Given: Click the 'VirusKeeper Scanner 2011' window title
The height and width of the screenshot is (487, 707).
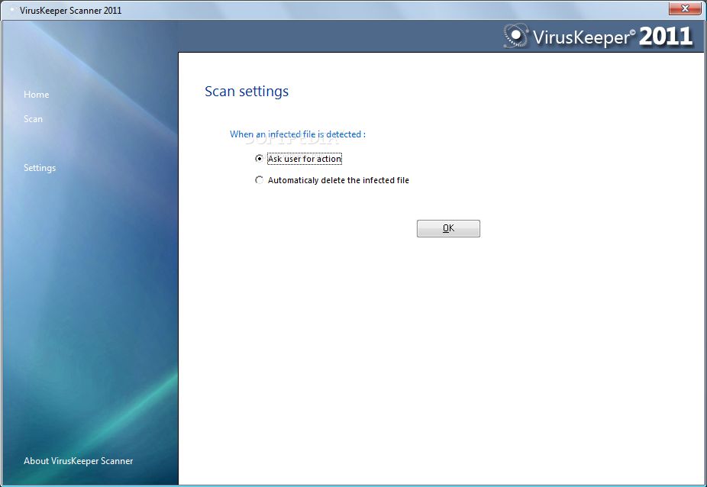Looking at the screenshot, I should pos(71,11).
